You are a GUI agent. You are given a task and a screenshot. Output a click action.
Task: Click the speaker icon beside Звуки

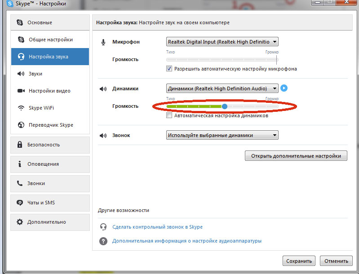[21, 74]
